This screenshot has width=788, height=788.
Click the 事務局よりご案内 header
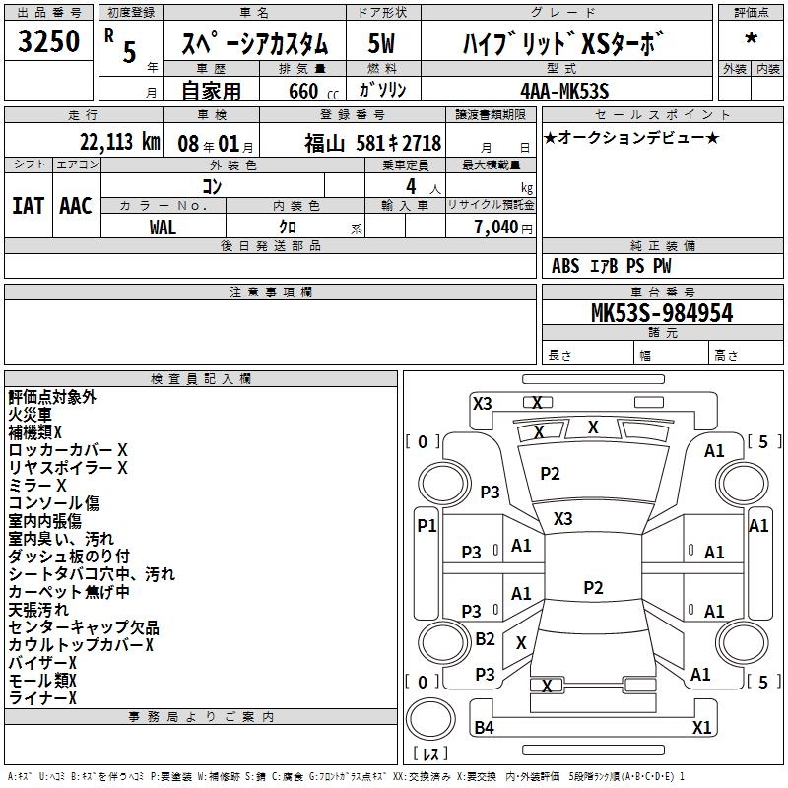pyautogui.click(x=201, y=717)
